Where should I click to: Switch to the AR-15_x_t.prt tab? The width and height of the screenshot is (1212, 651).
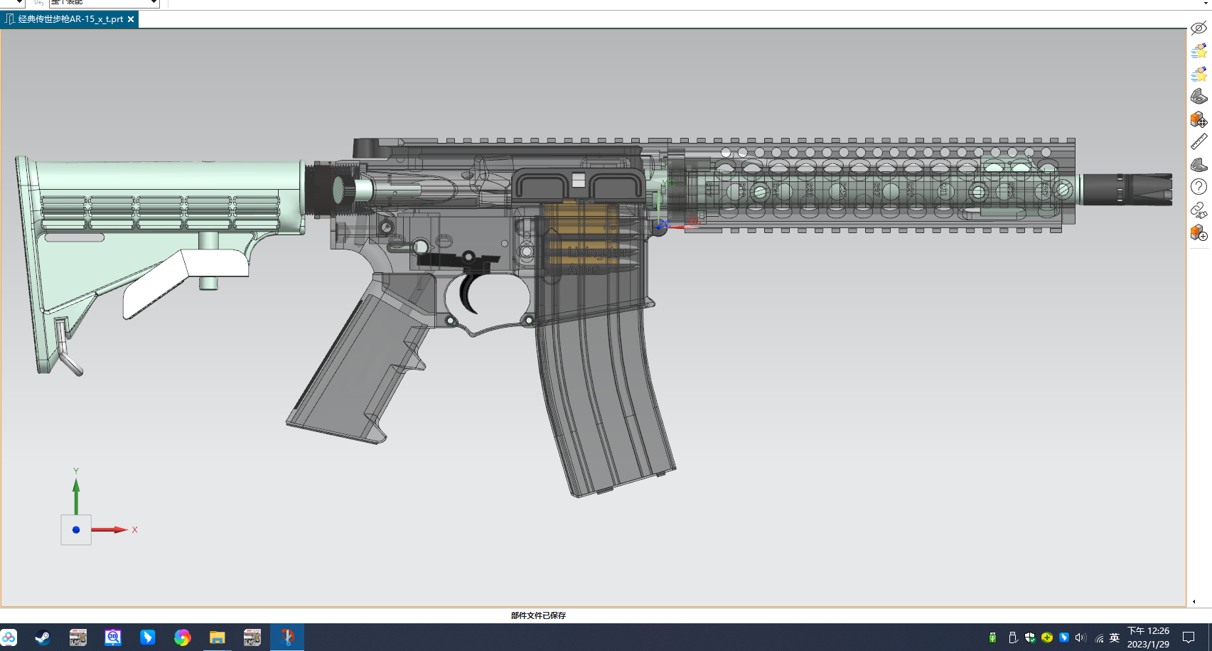coord(69,19)
